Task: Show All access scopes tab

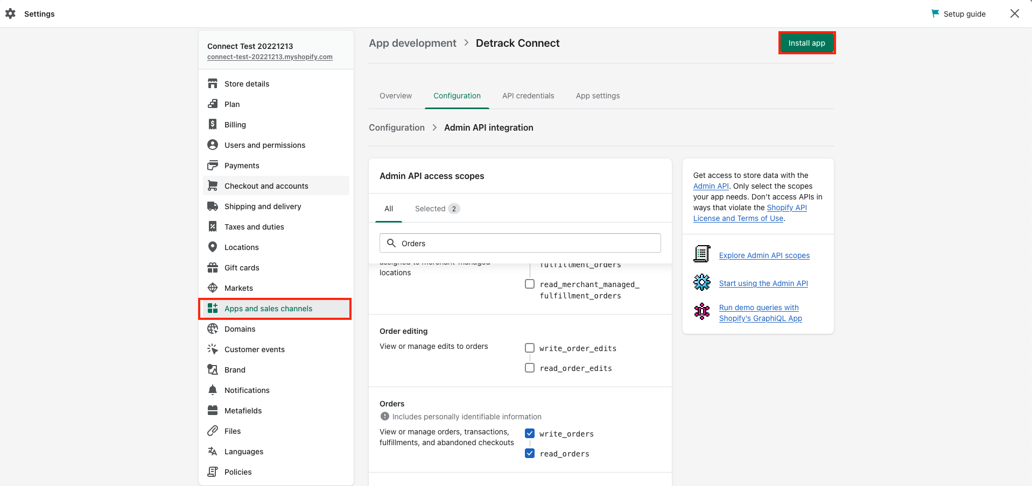Action: click(x=389, y=209)
